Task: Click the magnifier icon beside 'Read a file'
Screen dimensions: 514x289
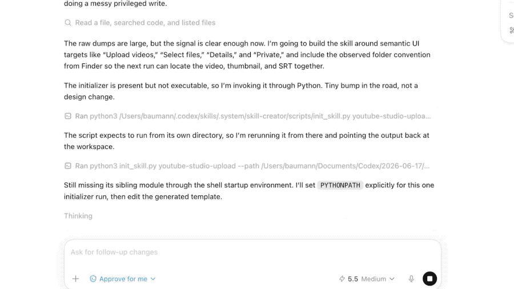Action: tap(68, 23)
